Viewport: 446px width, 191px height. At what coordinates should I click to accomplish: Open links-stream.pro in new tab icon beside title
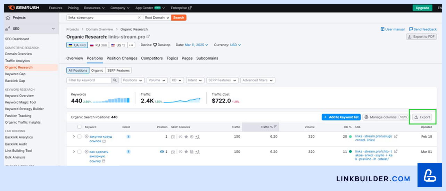tap(148, 36)
